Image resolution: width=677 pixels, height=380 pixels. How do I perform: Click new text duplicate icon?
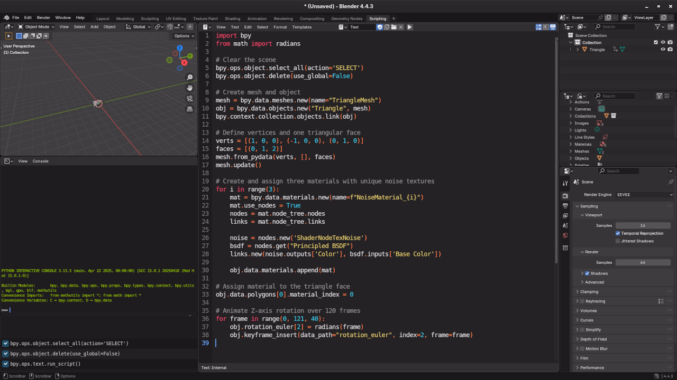(387, 27)
